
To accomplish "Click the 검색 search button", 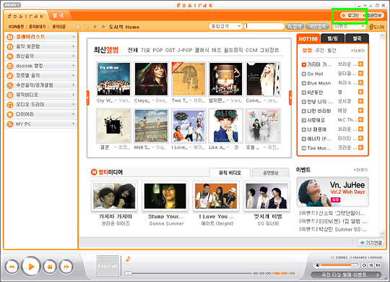I will pyautogui.click(x=295, y=26).
